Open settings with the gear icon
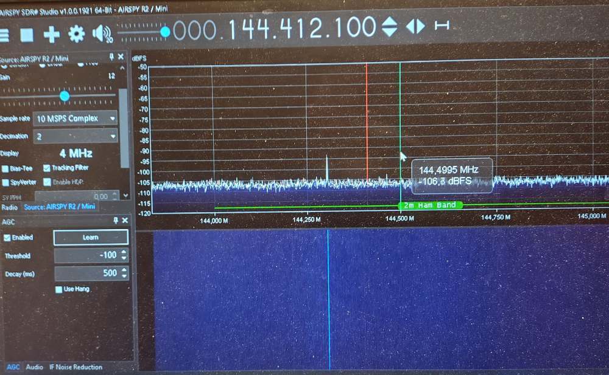Screen dimensions: 609x375 76,34
